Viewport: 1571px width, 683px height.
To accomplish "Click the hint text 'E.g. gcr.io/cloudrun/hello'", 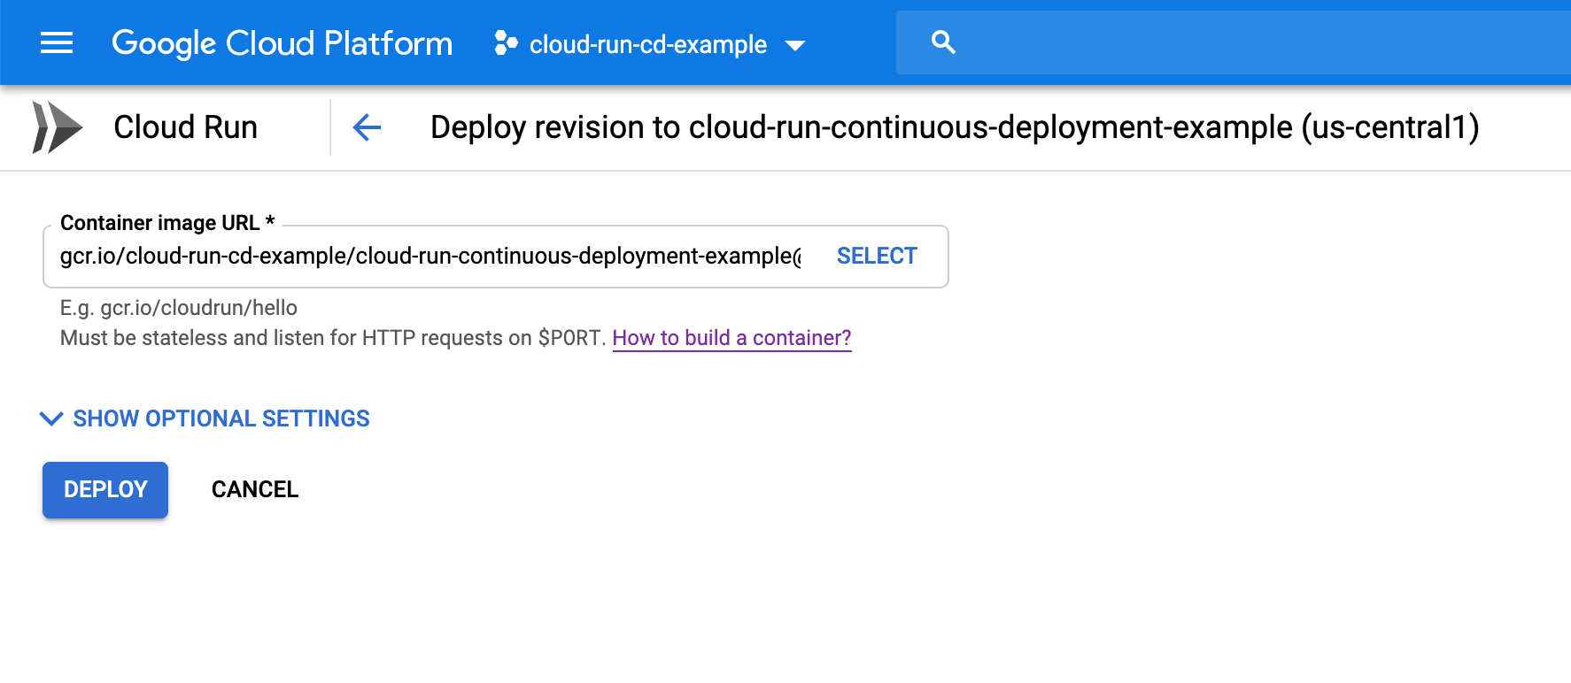I will tap(179, 308).
